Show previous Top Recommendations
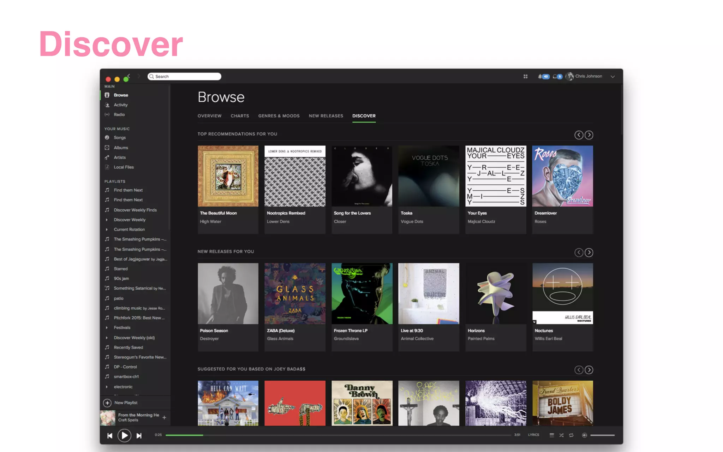The width and height of the screenshot is (723, 452). tap(579, 135)
